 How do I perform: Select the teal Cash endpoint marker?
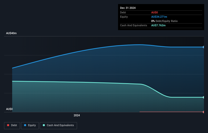tap(204, 97)
